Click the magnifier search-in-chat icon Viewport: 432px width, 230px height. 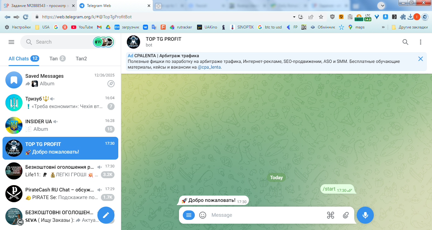point(405,42)
